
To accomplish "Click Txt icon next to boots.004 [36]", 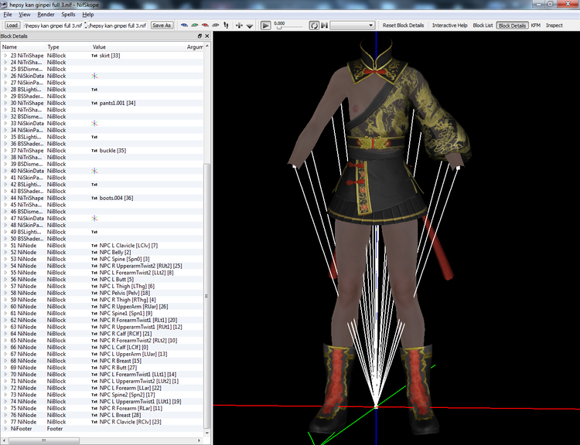I will click(x=94, y=198).
